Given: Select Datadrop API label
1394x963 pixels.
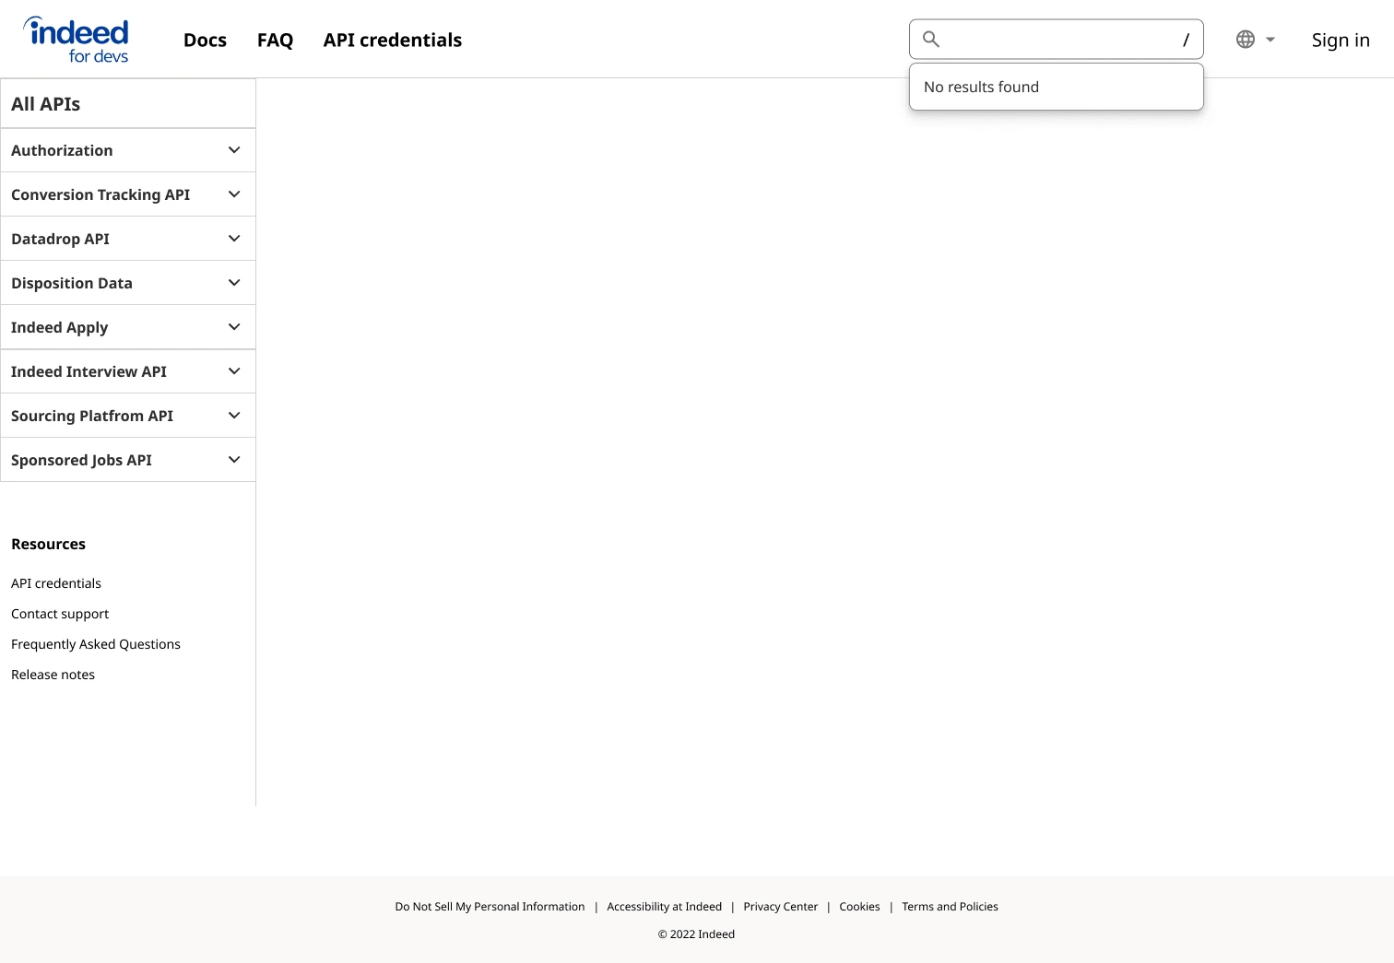Looking at the screenshot, I should pos(60,239).
